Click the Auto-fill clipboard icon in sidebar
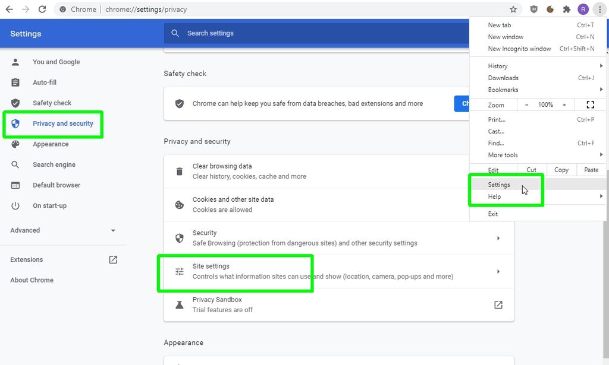609x365 pixels. click(x=14, y=82)
